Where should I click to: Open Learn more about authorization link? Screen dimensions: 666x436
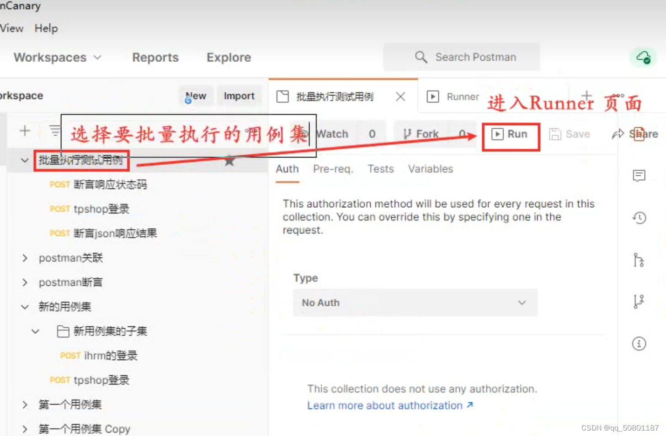[390, 405]
